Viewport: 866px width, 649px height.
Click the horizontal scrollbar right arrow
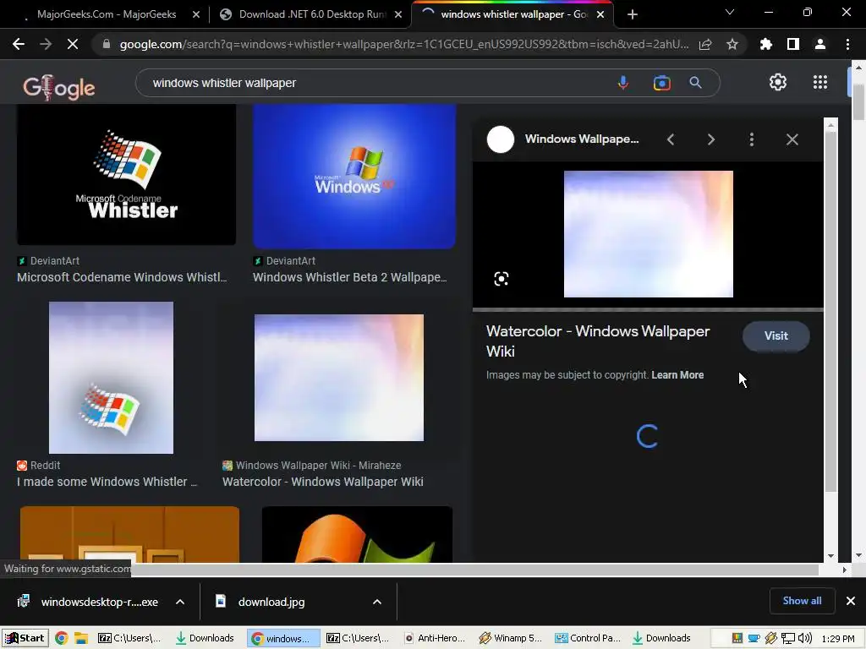[845, 570]
